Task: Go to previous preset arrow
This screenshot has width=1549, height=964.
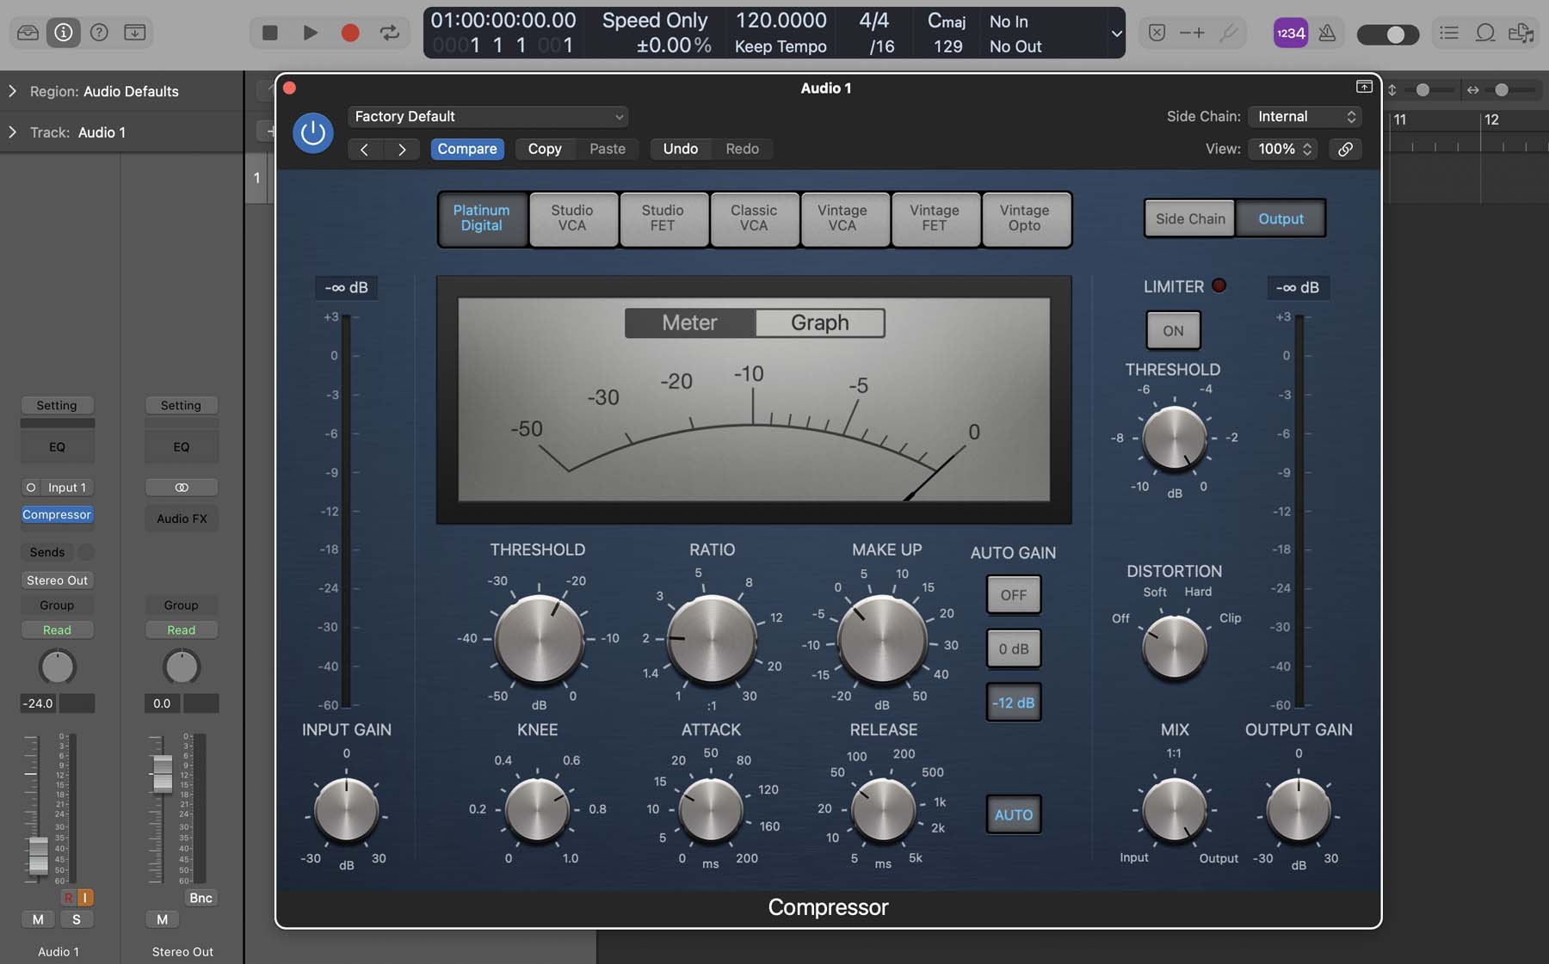Action: click(365, 150)
